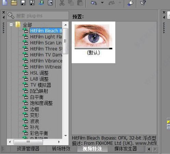170x154 pixels.
Task: Click the Paste clipboard icon
Action: coord(80,3)
